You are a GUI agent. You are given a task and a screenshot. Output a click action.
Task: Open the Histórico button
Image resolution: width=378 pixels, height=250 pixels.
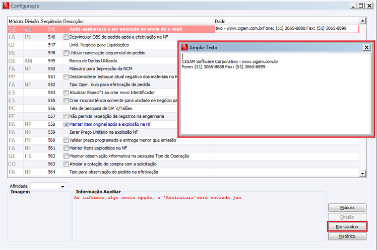[347, 236]
